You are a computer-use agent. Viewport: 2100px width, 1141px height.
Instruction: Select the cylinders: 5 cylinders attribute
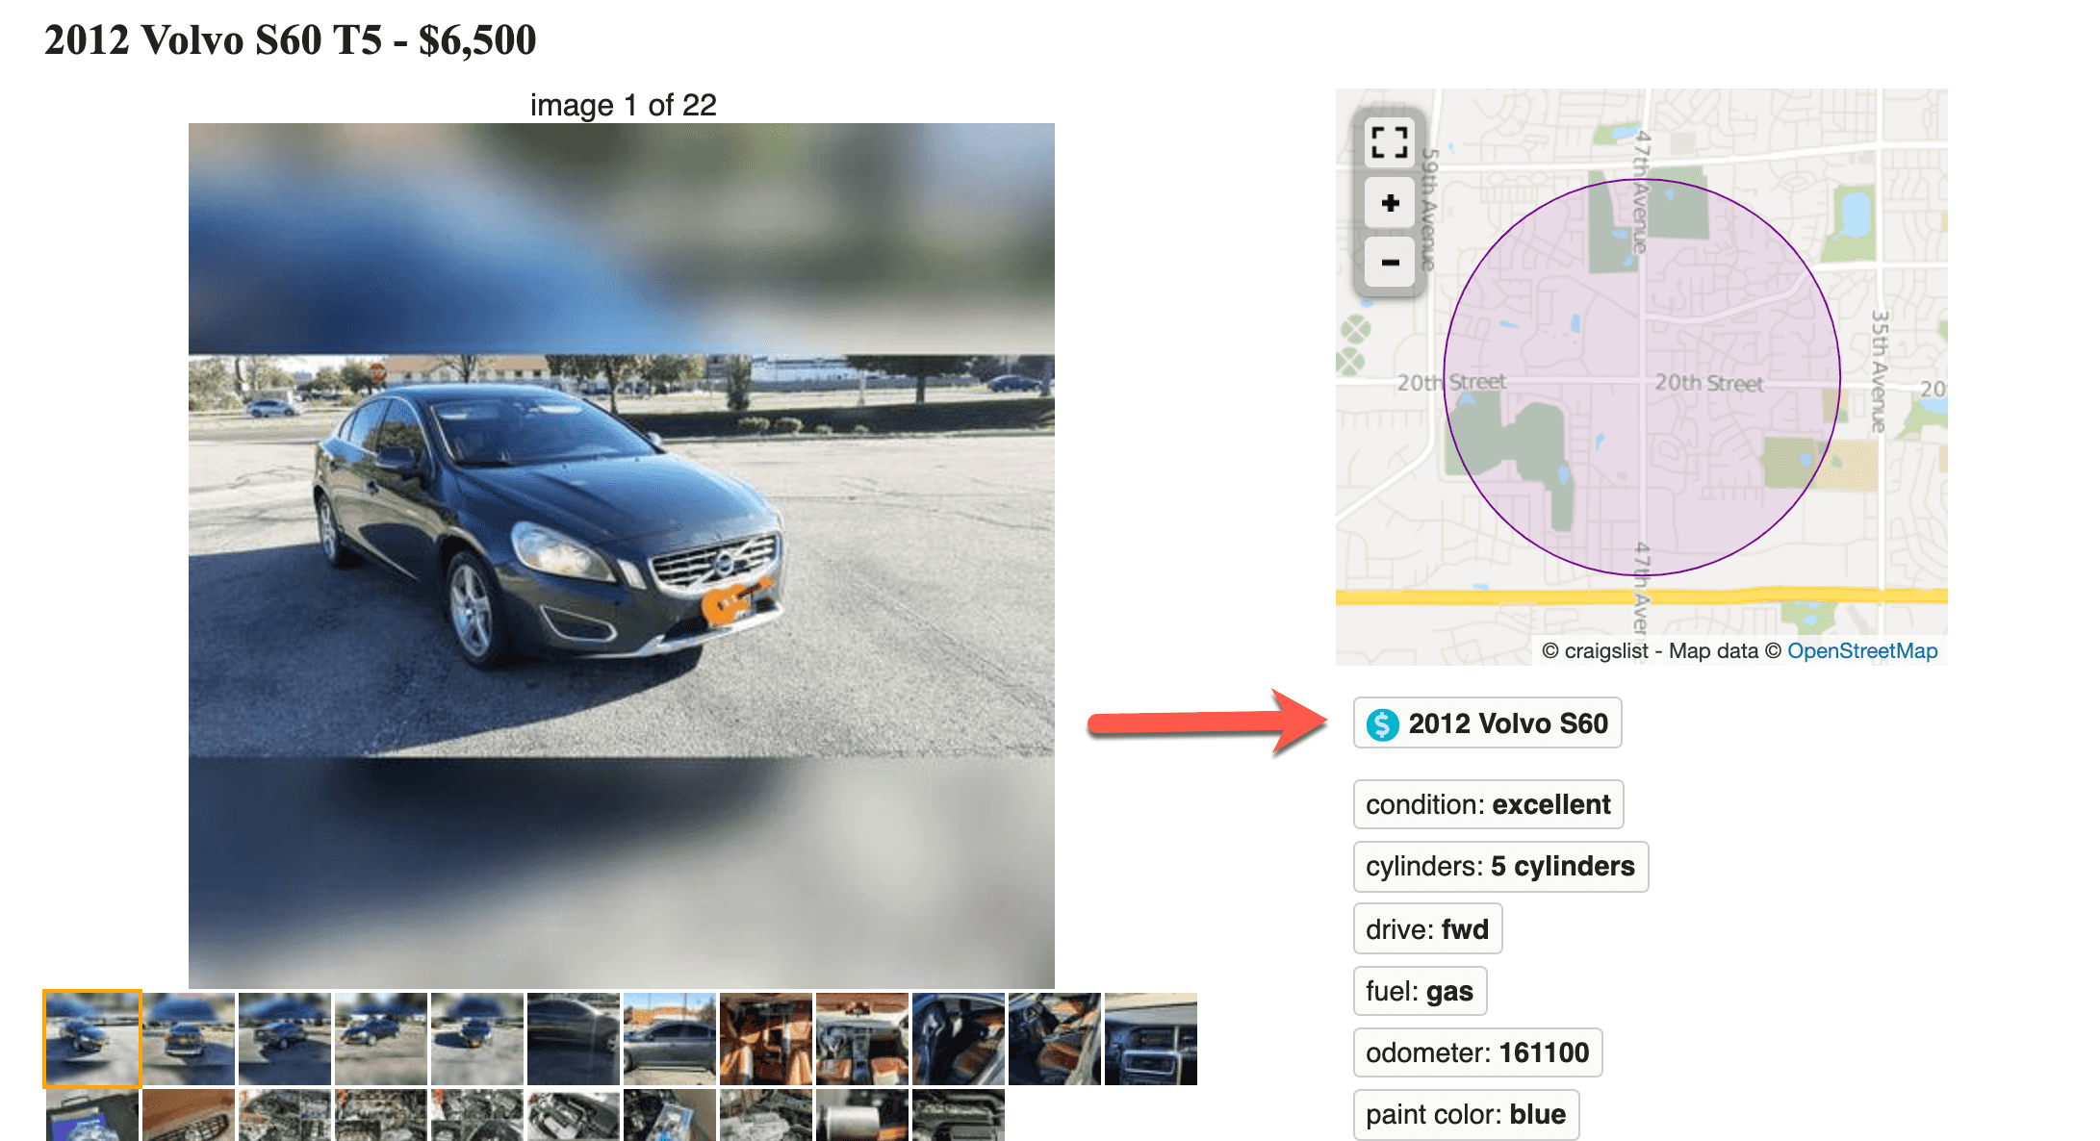point(1500,866)
